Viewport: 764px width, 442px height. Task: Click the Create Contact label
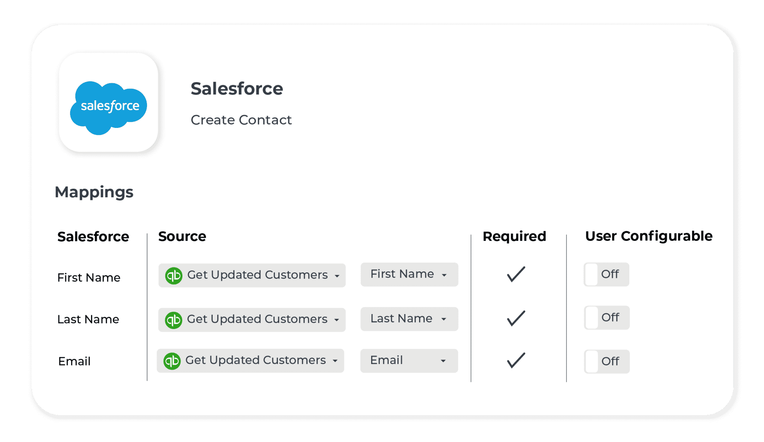241,120
